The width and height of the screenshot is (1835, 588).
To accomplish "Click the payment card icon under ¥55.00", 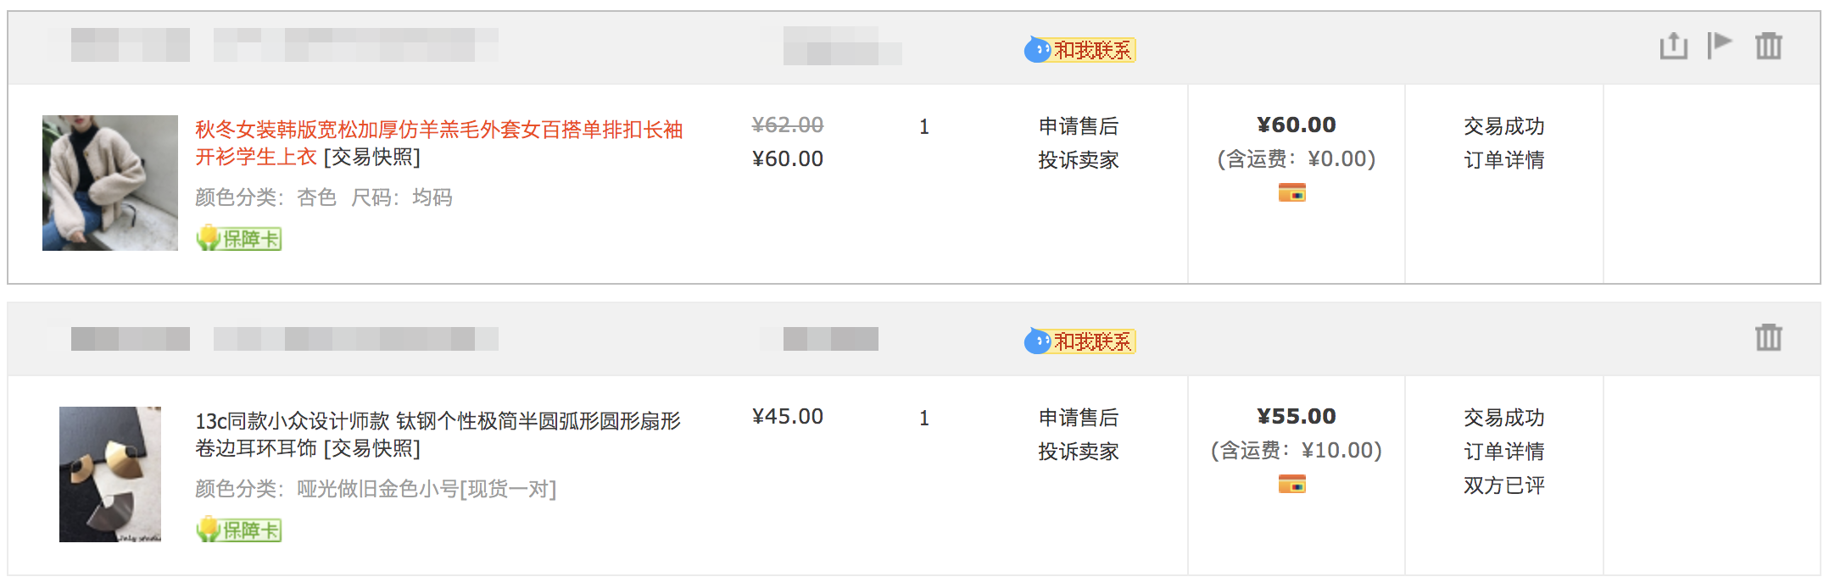I will (1291, 485).
